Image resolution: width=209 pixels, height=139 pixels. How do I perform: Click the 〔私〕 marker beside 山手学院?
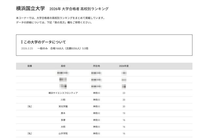(x=30, y=133)
